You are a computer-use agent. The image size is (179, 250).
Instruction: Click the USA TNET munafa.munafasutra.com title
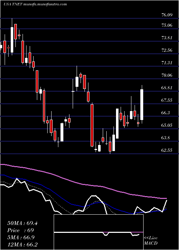[x=35, y=4]
